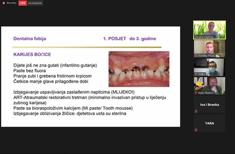
Task: Select Zeljko's participant video tile
Action: point(209,67)
